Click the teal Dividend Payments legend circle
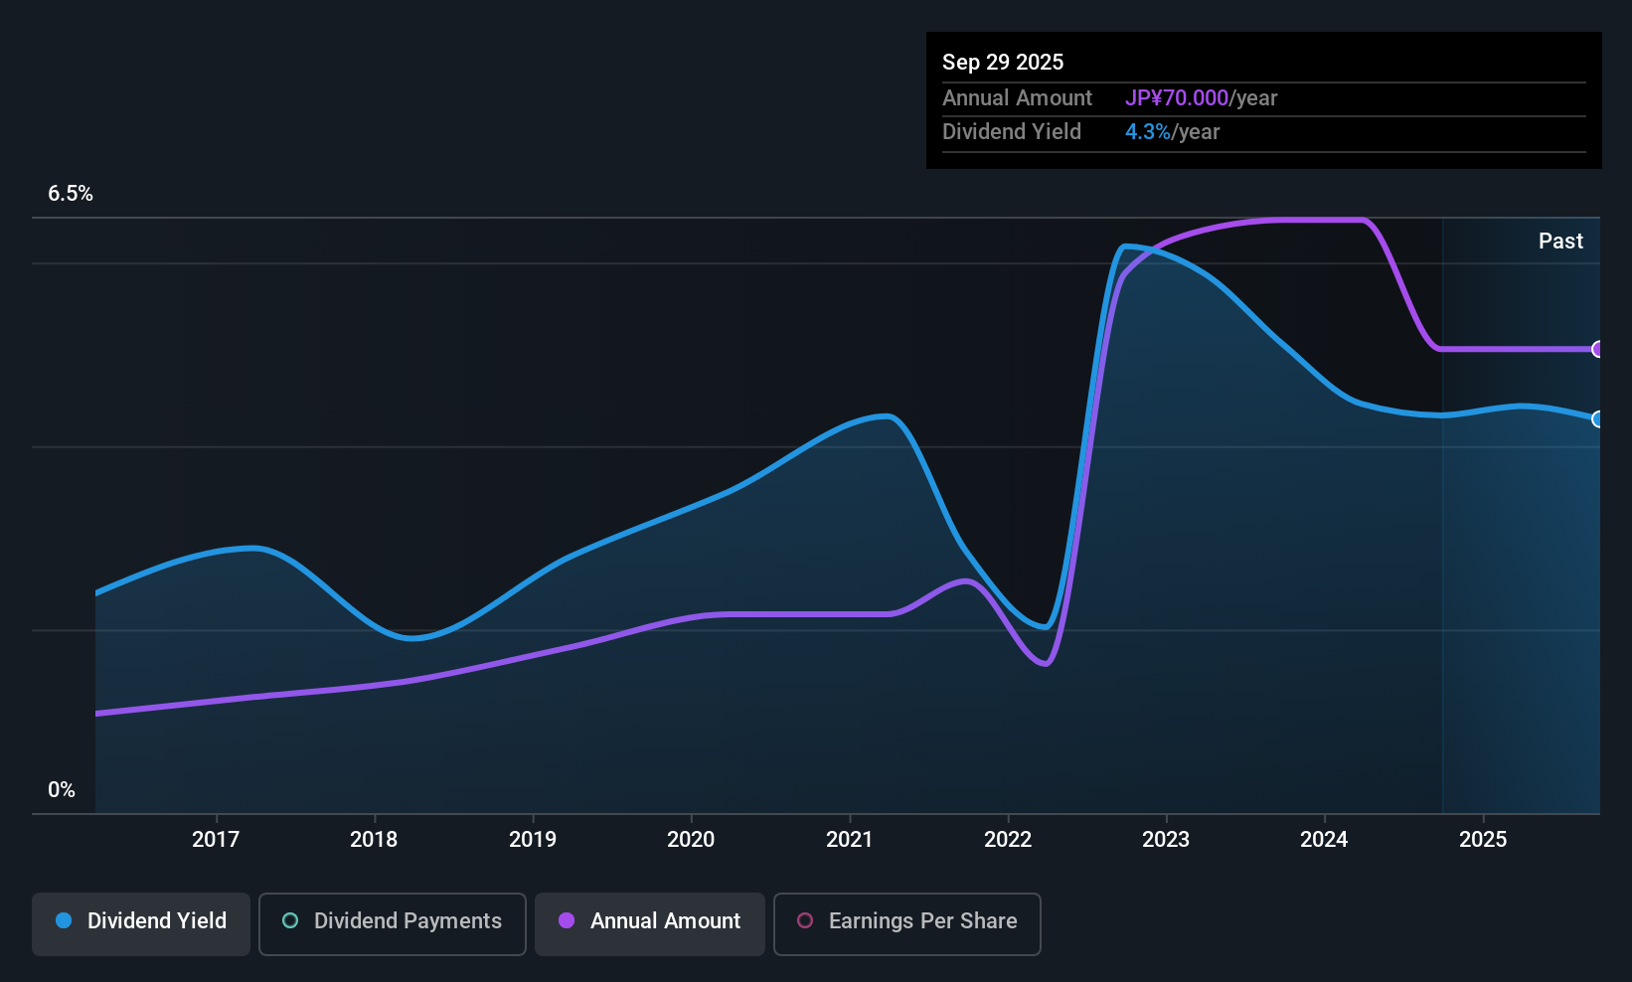This screenshot has width=1632, height=982. [290, 921]
